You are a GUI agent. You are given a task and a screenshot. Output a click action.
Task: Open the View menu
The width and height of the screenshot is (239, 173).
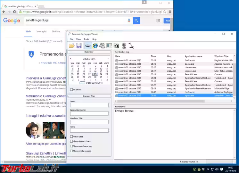(78, 39)
